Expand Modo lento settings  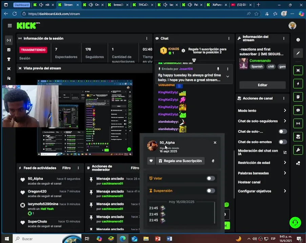[x=262, y=111]
